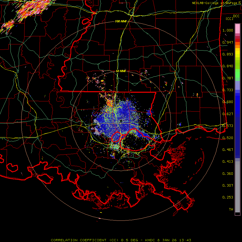Image resolution: width=242 pixels, height=242 pixels.
Task: Click the 0.360 scale value
Action: [x=228, y=174]
